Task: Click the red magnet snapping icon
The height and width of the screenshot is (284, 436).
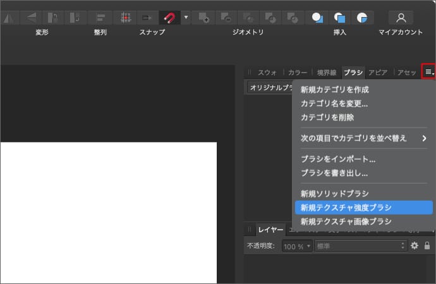Action: click(169, 17)
